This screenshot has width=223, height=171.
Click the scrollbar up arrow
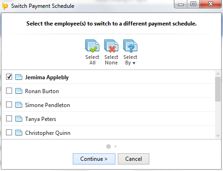218,74
